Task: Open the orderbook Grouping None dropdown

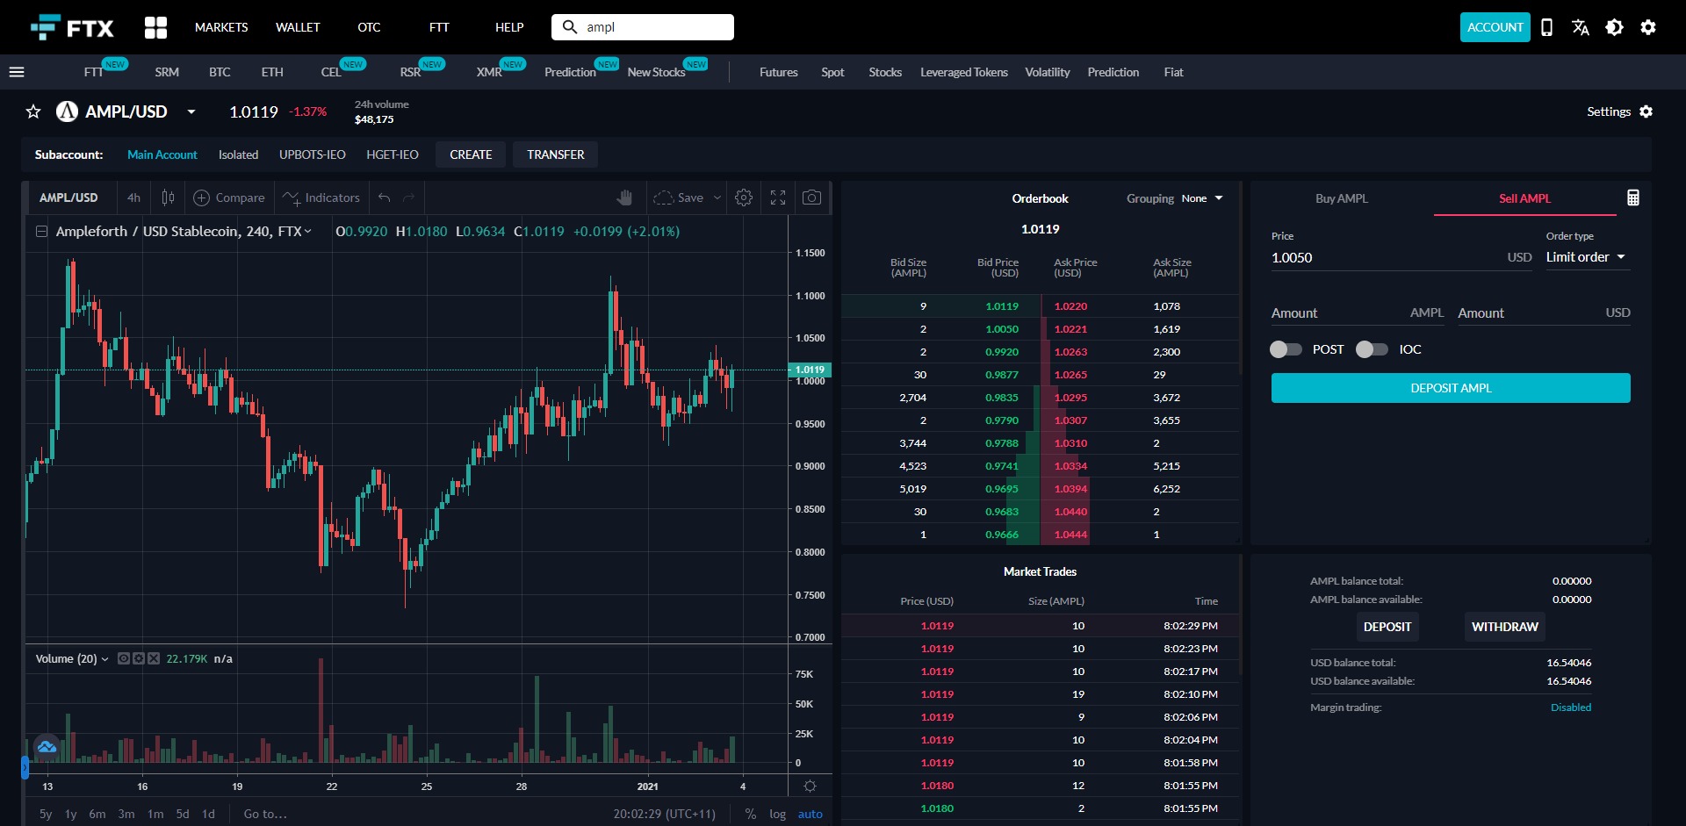Action: pos(1201,198)
